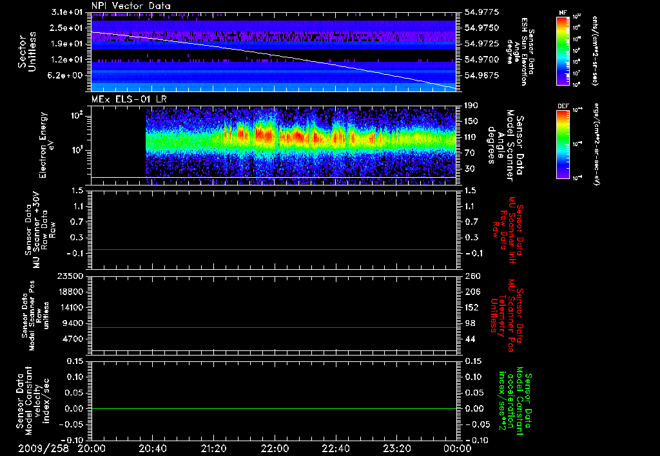Image resolution: width=660 pixels, height=456 pixels.
Task: Click the 22:40 time tick label
Action: click(335, 448)
